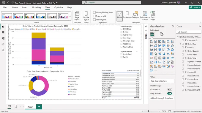The image size is (202, 113).
Task: Open the file title dropdown arrow
Action: [57, 3]
